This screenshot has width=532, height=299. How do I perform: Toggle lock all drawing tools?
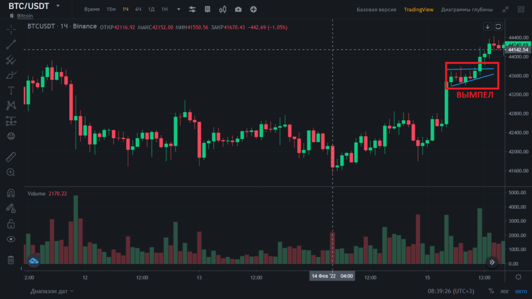[11, 223]
